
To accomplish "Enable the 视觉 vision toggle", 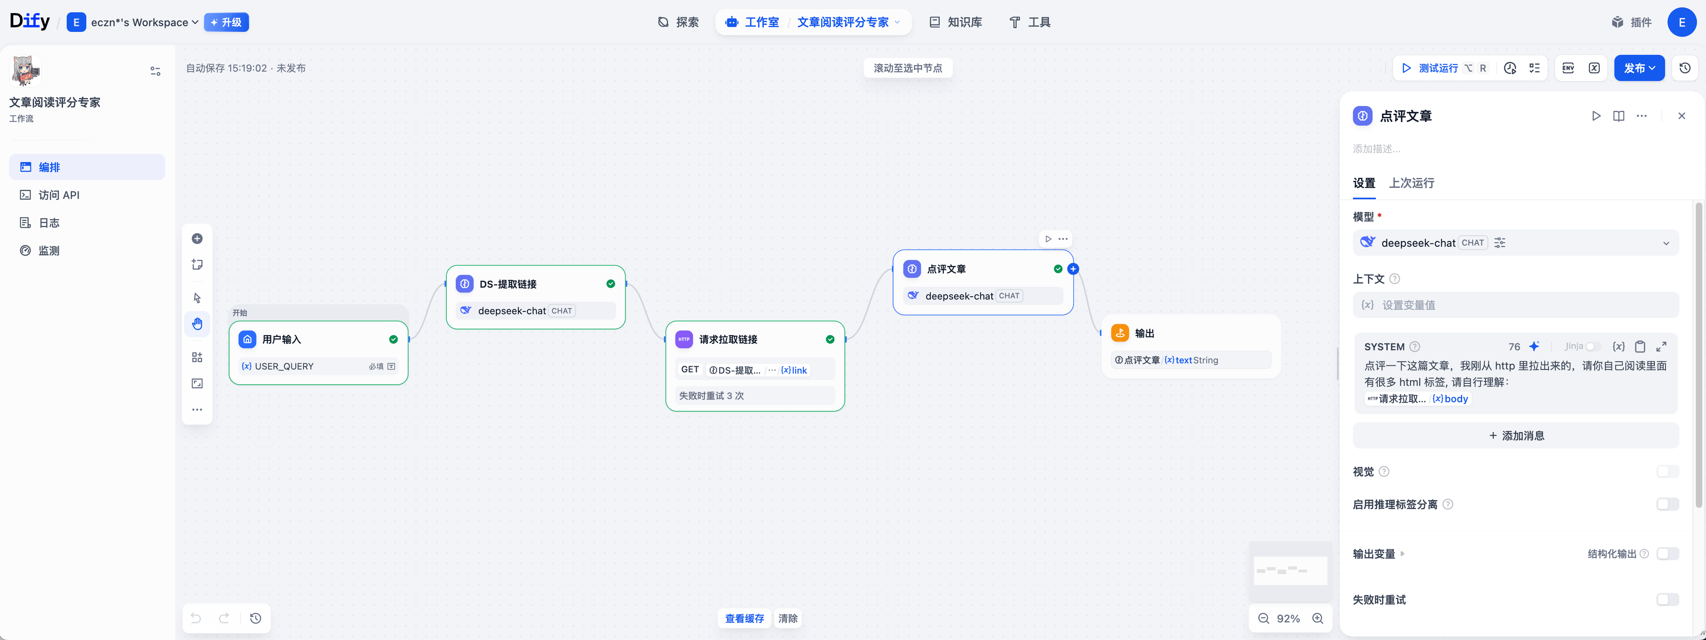I will pyautogui.click(x=1667, y=472).
